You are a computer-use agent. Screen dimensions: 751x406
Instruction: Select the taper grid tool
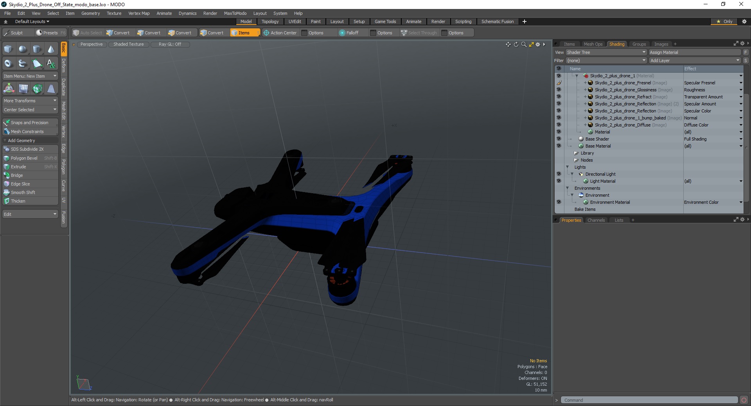pyautogui.click(x=51, y=89)
